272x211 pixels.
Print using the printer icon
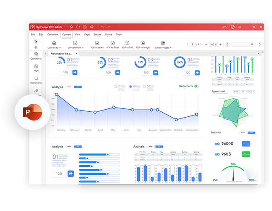[92, 27]
